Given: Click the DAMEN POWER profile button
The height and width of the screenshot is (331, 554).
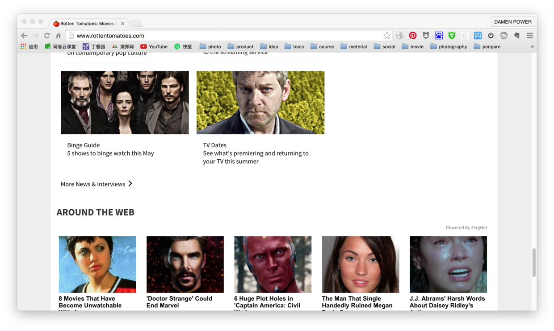Looking at the screenshot, I should click(513, 21).
